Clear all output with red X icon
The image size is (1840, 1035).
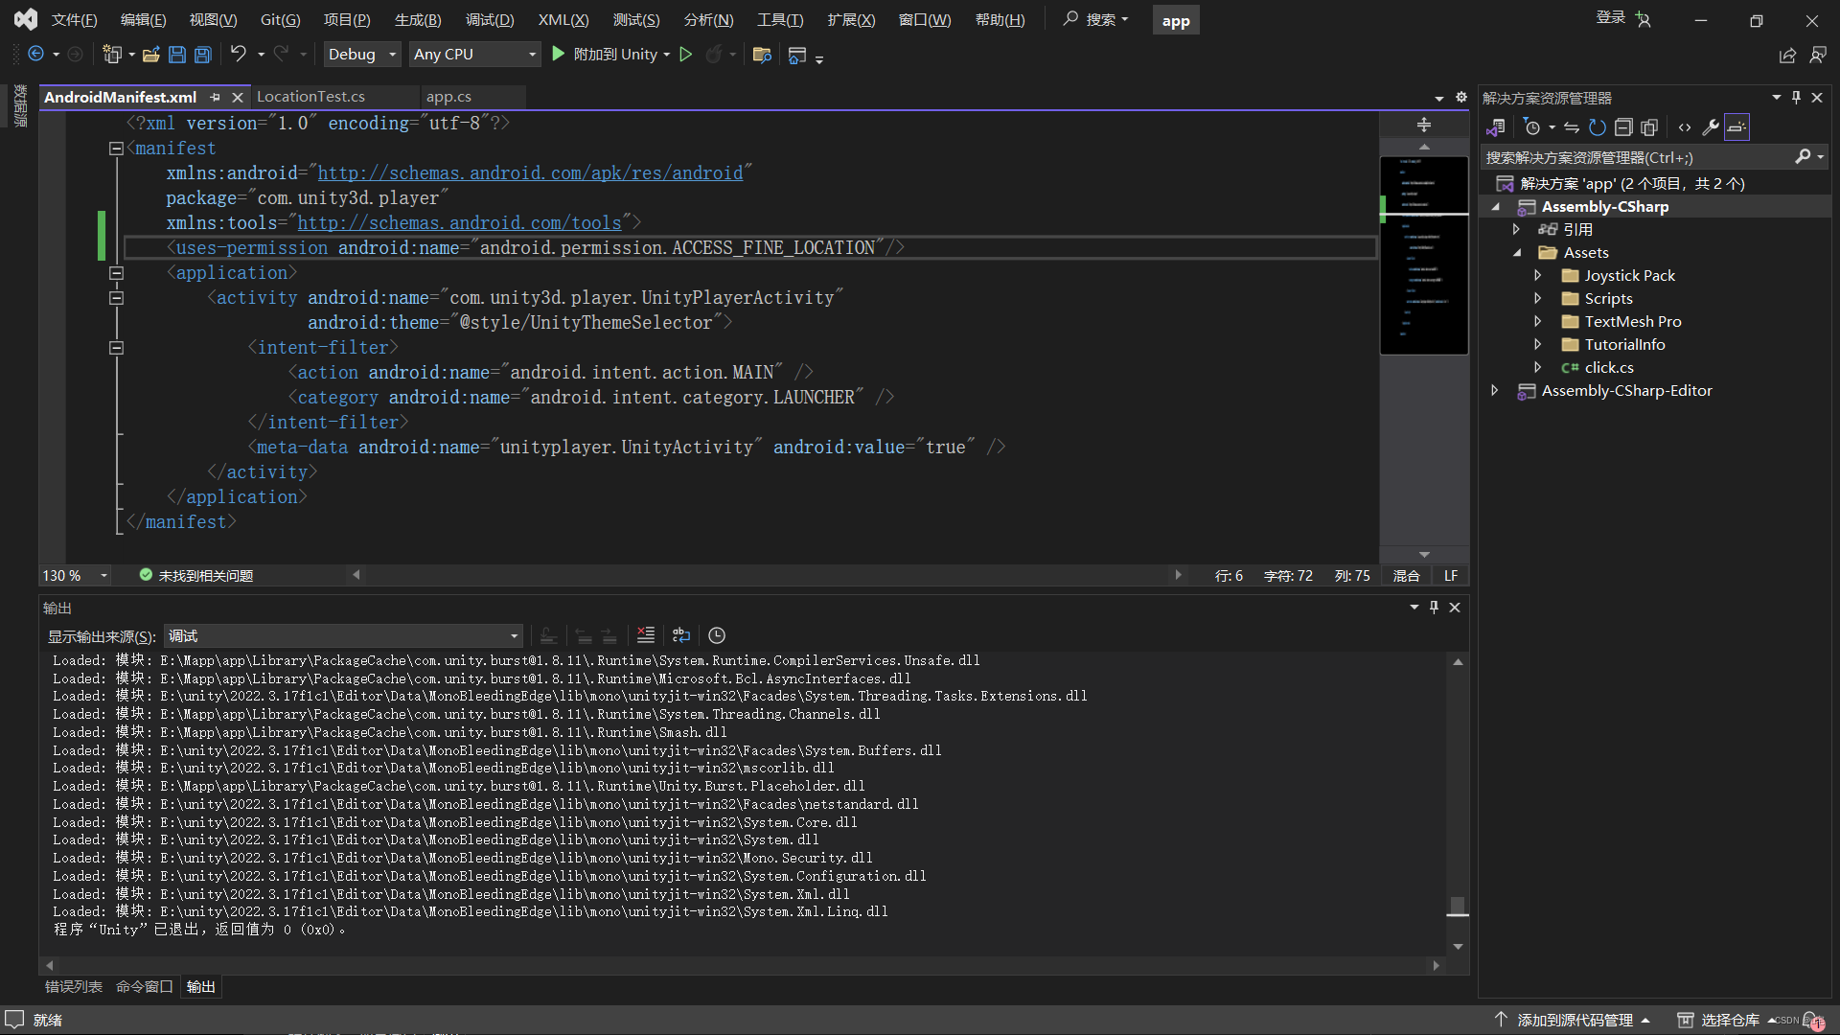pyautogui.click(x=646, y=635)
